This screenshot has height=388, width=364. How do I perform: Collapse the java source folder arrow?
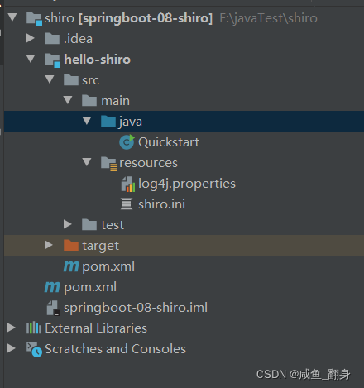pos(87,121)
